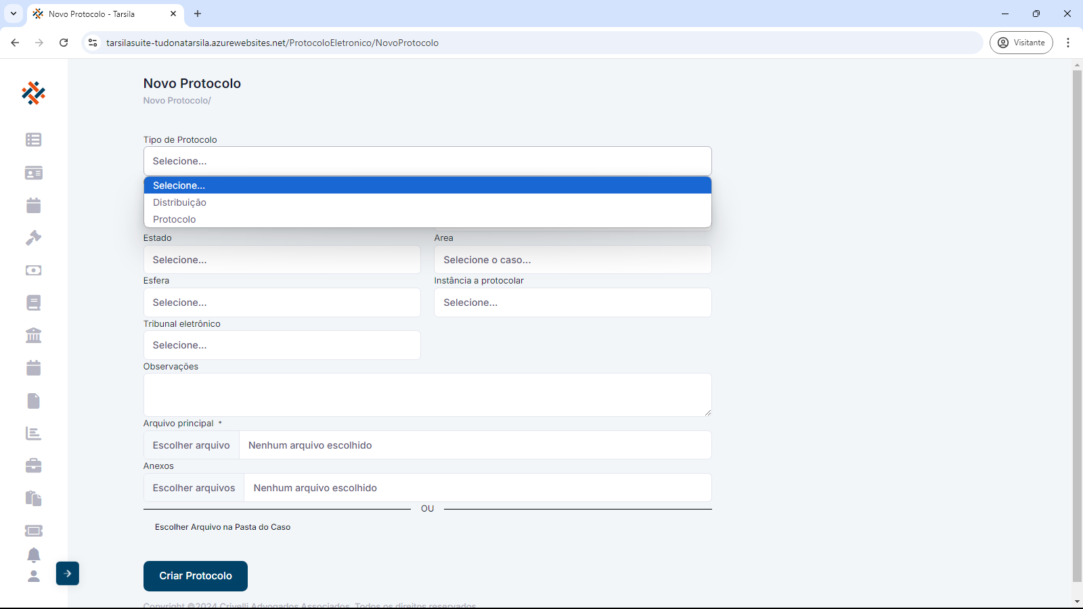Click the briefcase icon in the sidebar

point(33,466)
